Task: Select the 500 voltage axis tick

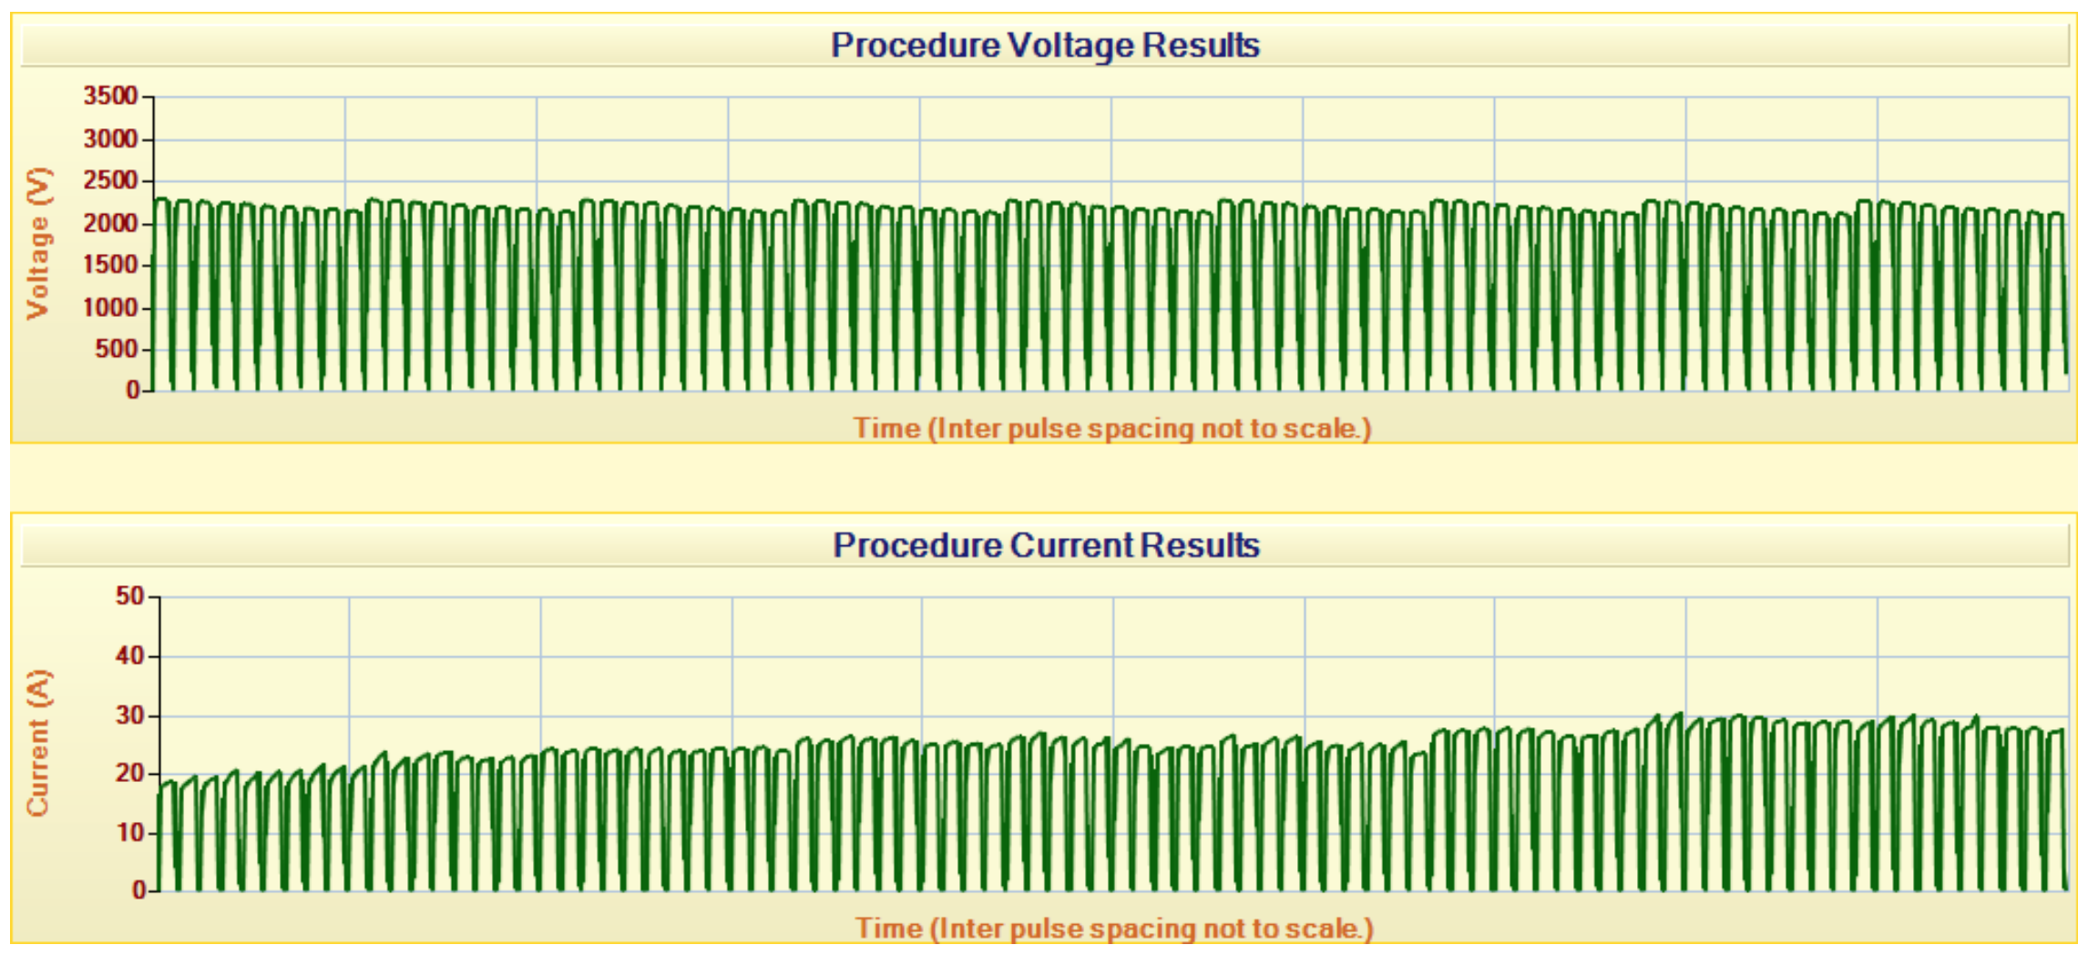Action: (x=117, y=350)
